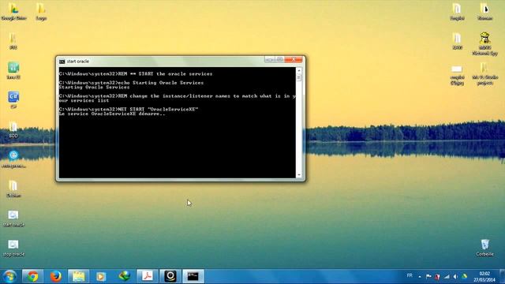Minimize the start oracle console window
Viewport: 505px width, 284px height.
[x=270, y=60]
